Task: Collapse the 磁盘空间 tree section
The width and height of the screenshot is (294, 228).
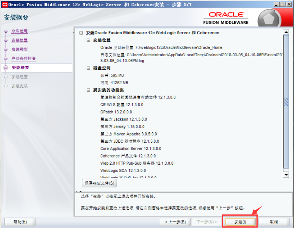Action: pos(89,68)
